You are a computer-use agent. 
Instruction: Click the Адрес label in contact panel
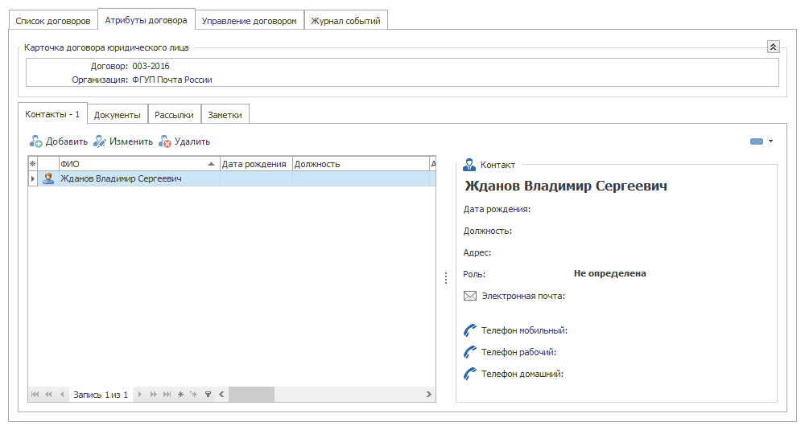(477, 252)
